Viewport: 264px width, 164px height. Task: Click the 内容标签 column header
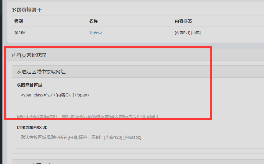(x=183, y=21)
